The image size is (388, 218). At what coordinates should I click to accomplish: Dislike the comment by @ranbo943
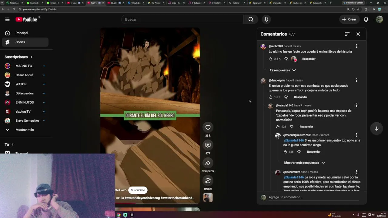coord(286,59)
